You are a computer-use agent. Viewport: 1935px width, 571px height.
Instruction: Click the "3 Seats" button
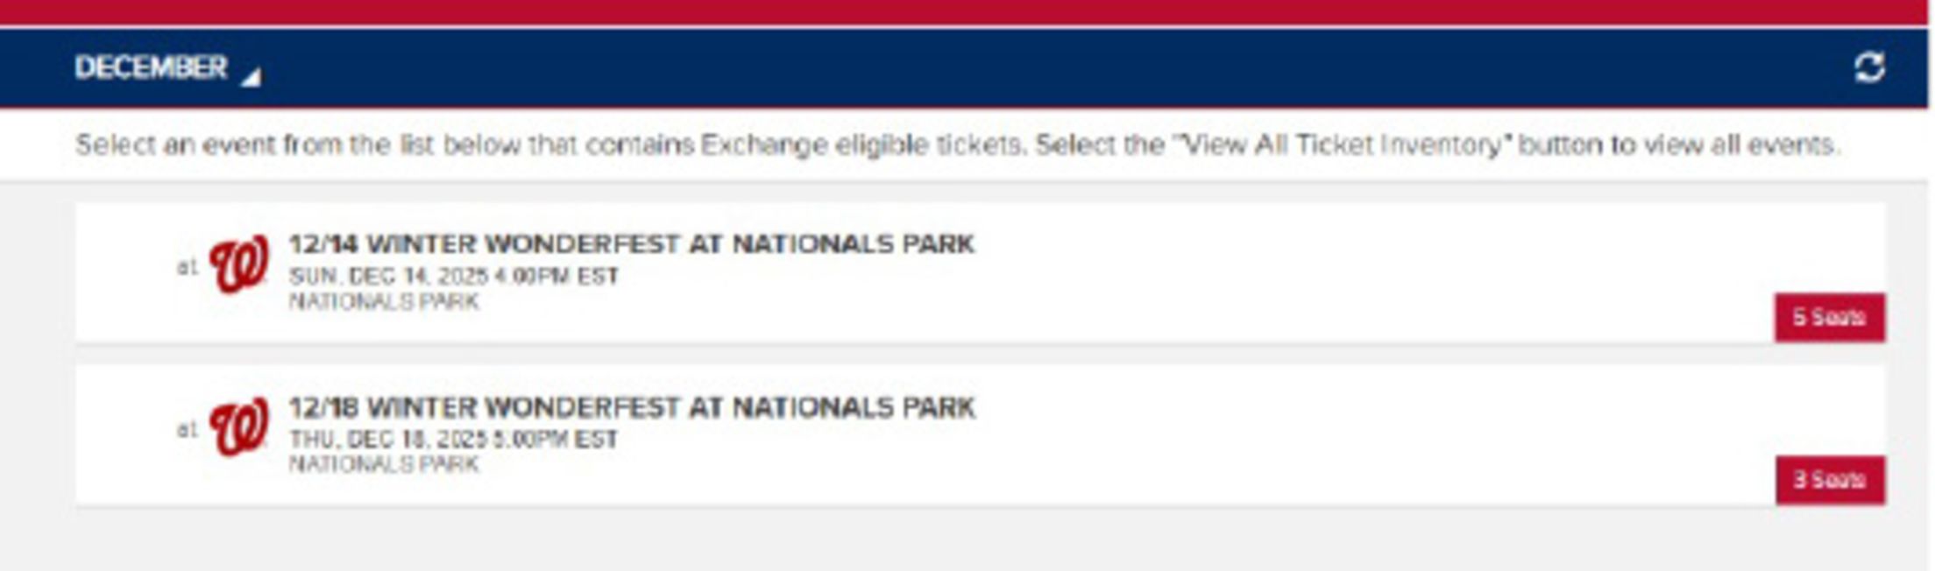(1830, 480)
